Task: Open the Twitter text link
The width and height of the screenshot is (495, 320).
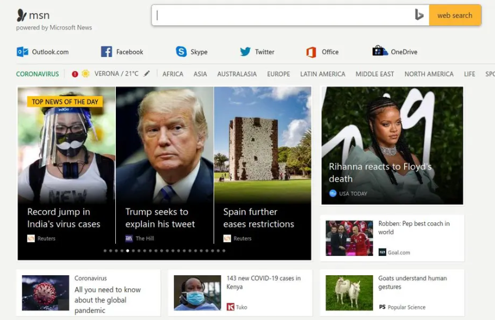Action: coord(264,52)
